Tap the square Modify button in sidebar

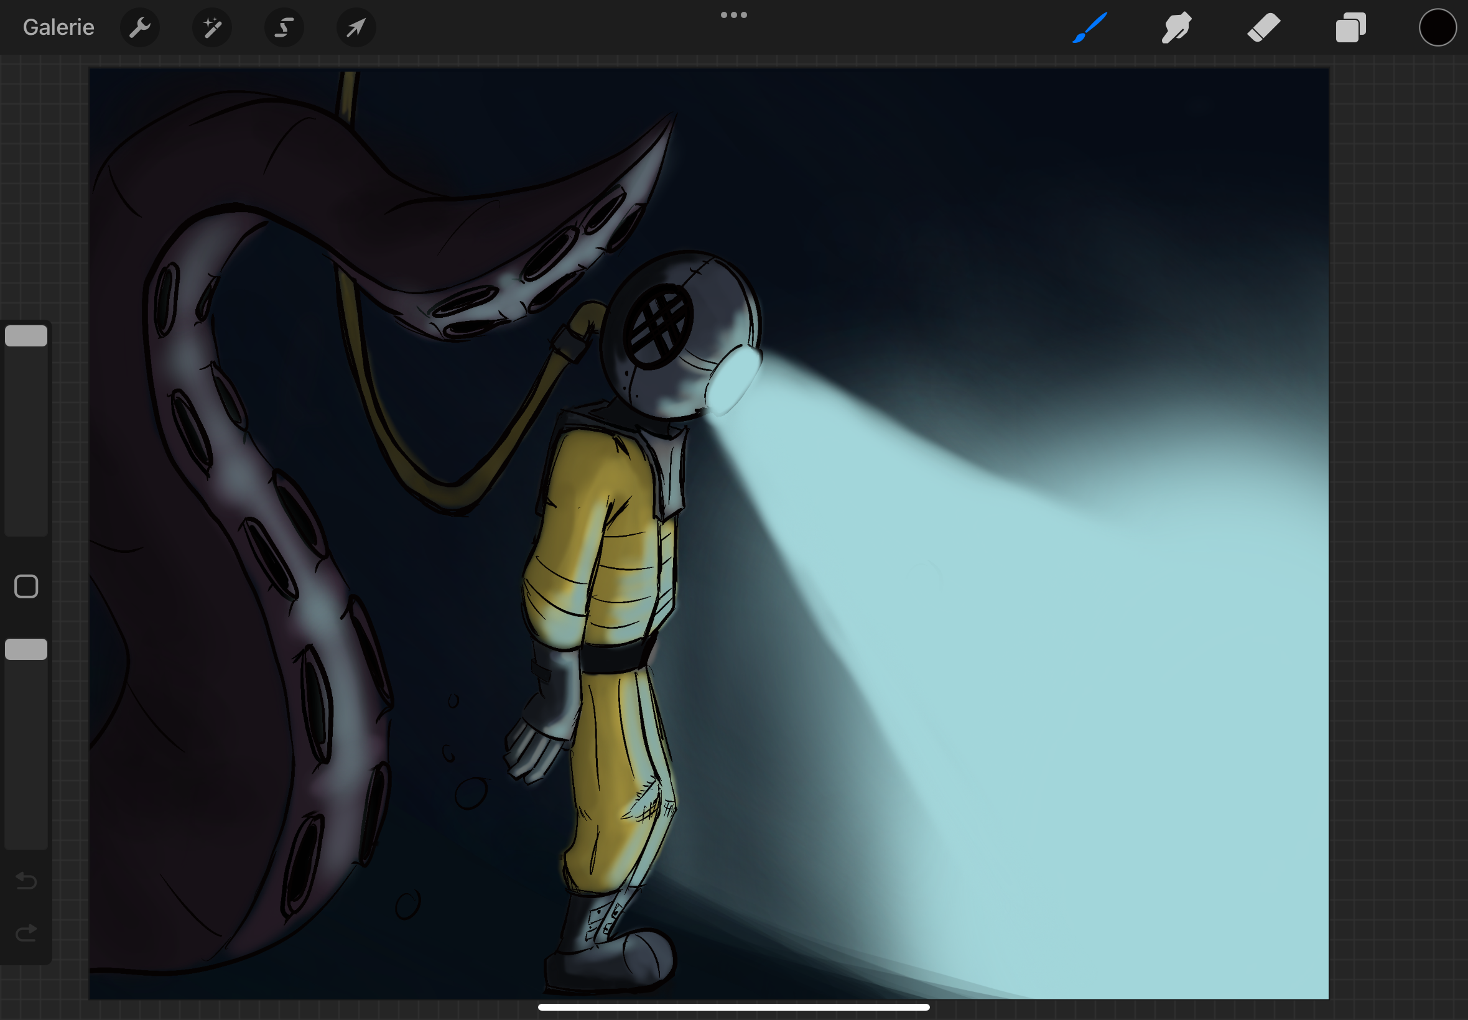tap(26, 586)
